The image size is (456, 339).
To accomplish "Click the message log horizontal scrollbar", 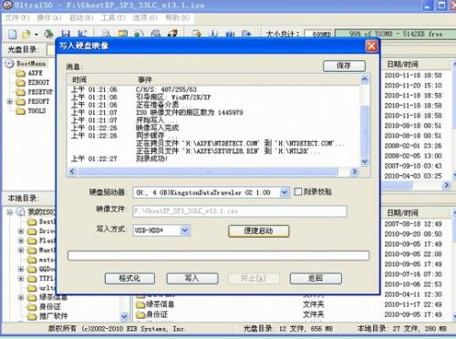I will point(212,172).
